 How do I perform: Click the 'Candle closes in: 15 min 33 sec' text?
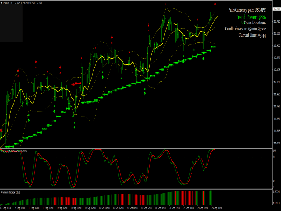245,29
